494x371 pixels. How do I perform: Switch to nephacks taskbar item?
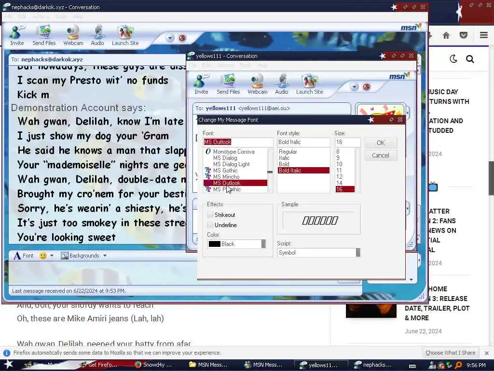pos(373,365)
